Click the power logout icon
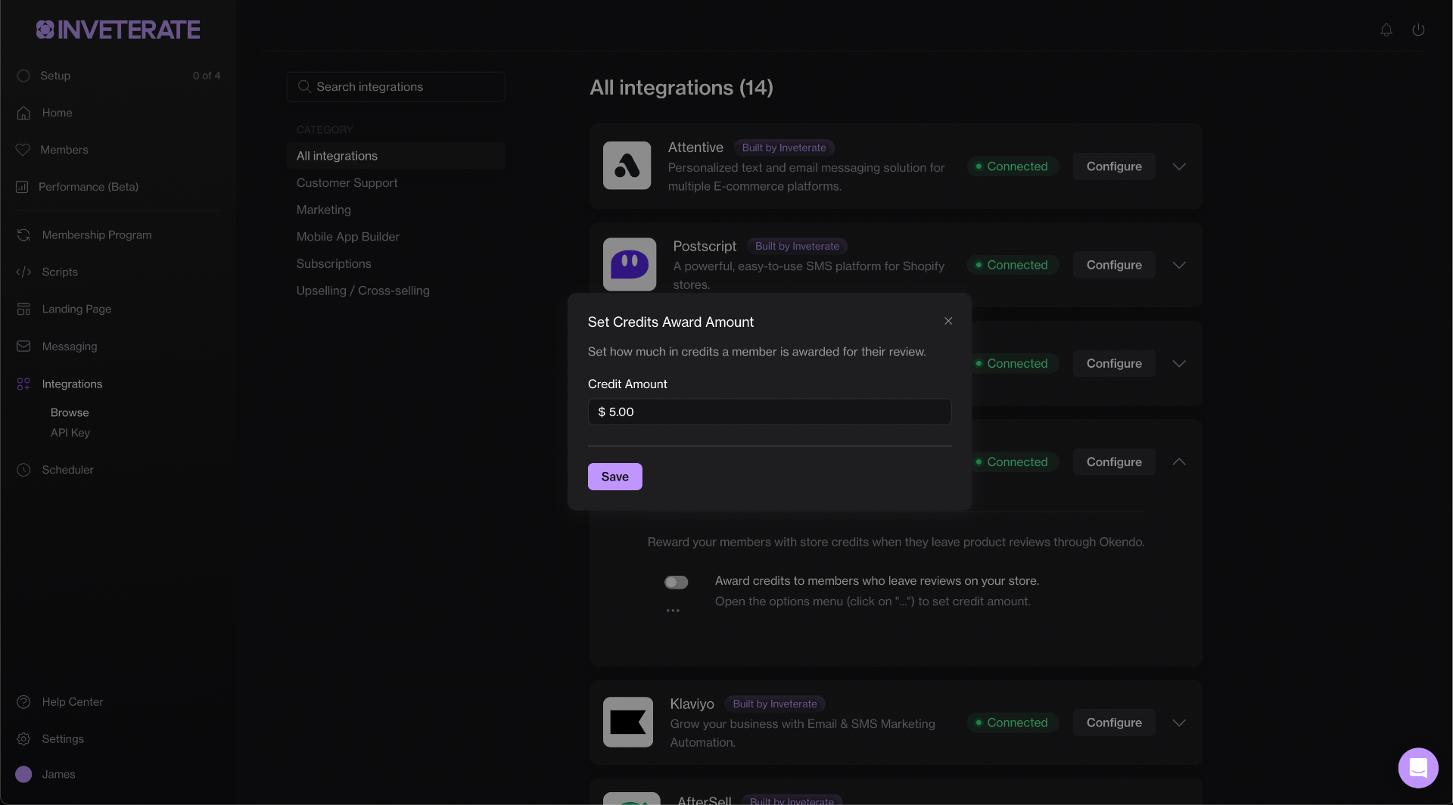 [x=1418, y=30]
